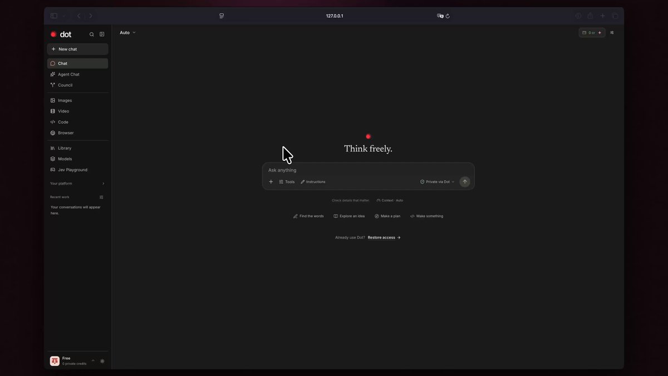The image size is (668, 376).
Task: Click the translate icon in the address bar
Action: click(x=440, y=16)
